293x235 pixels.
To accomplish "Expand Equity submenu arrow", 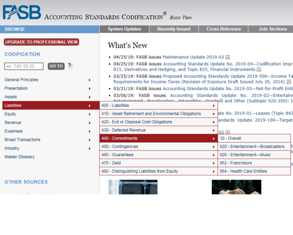I will (x=90, y=115).
